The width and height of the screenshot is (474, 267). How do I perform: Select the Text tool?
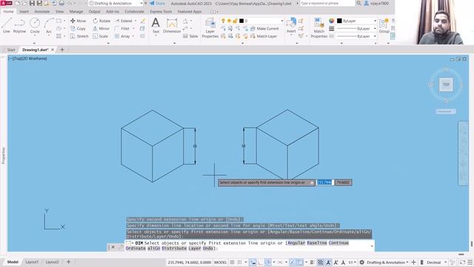pyautogui.click(x=156, y=25)
